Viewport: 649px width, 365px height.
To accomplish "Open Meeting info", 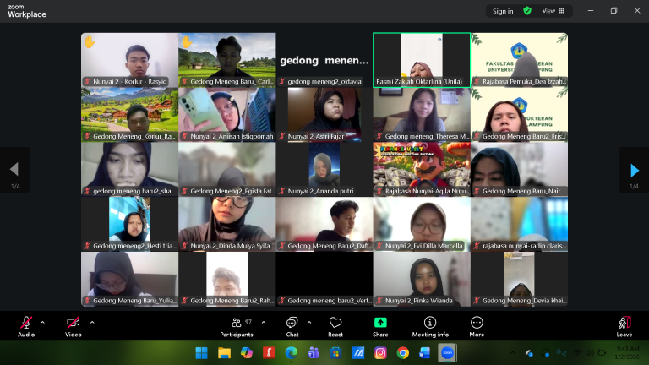I will click(430, 326).
